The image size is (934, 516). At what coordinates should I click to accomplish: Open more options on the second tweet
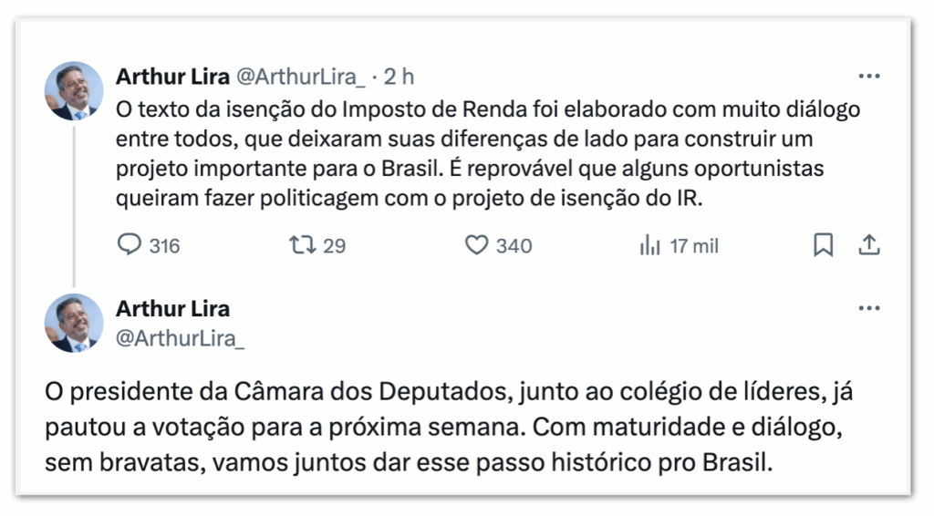point(869,309)
